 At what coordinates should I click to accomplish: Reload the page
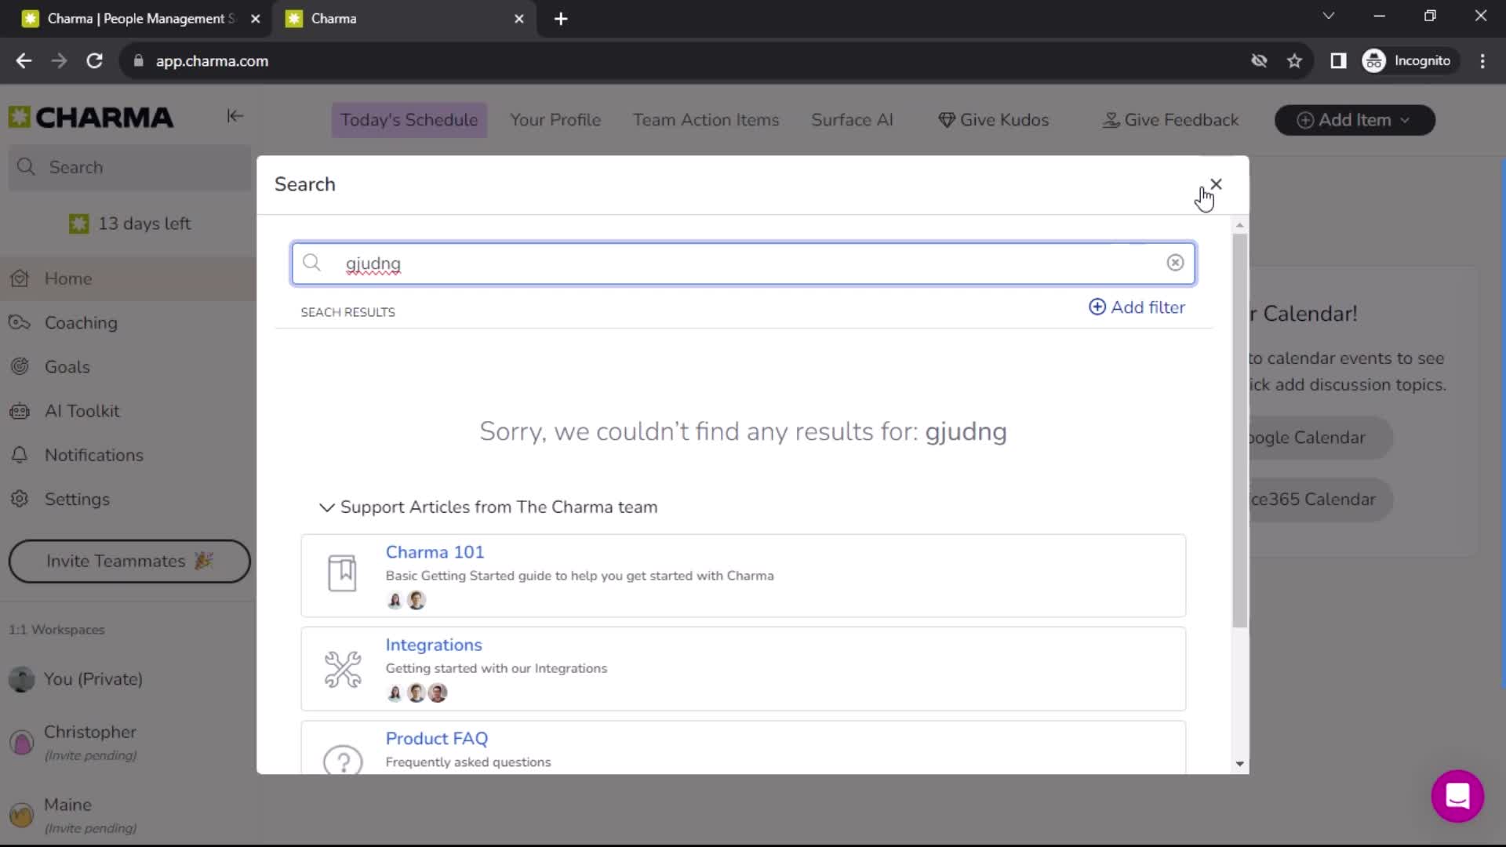point(94,61)
